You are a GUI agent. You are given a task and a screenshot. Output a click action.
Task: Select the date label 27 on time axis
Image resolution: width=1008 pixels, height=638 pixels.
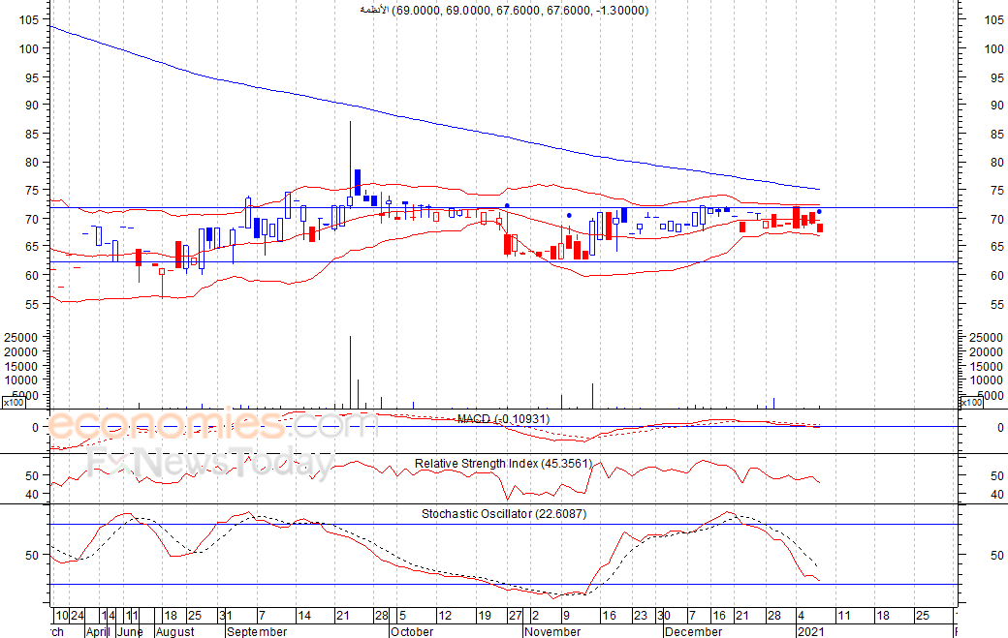point(516,616)
